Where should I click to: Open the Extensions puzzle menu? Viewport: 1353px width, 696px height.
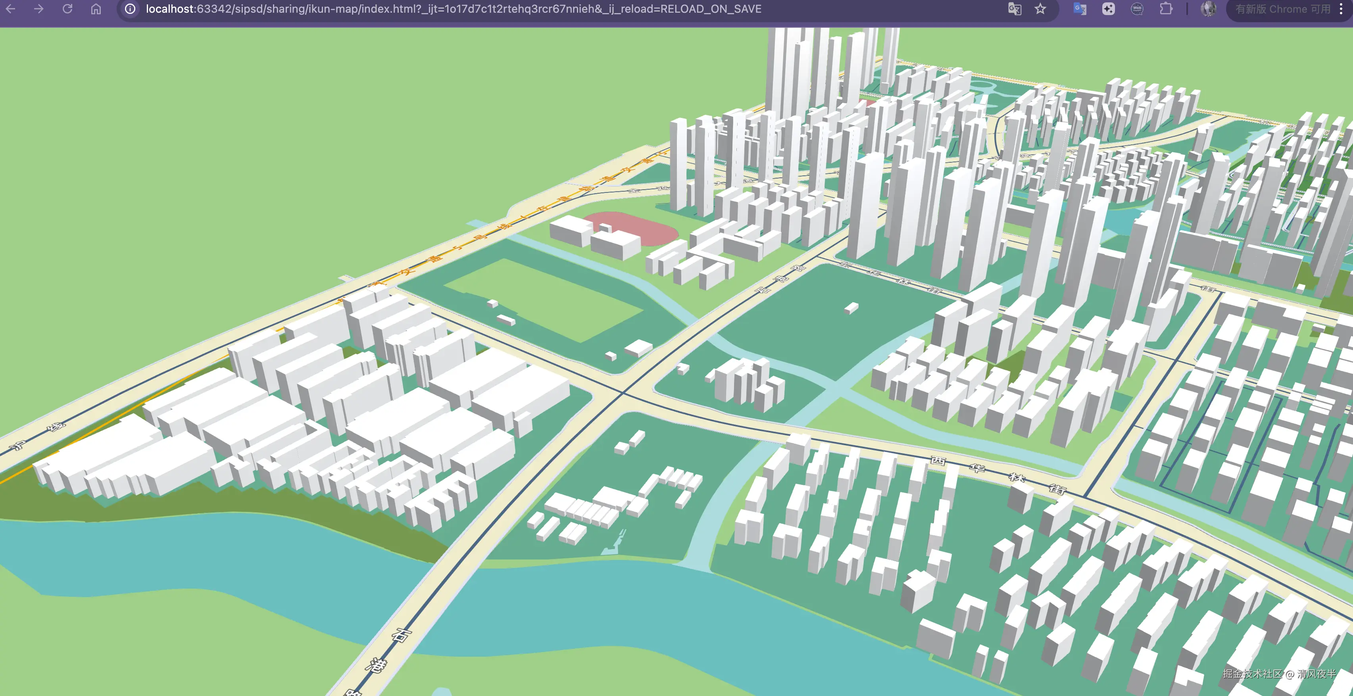pos(1166,9)
